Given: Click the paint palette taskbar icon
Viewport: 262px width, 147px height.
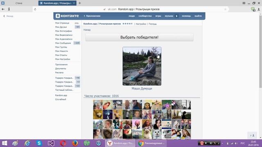Looking at the screenshot, I should click(15, 143).
